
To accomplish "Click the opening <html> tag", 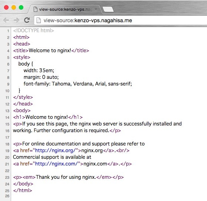I will coord(21,37).
